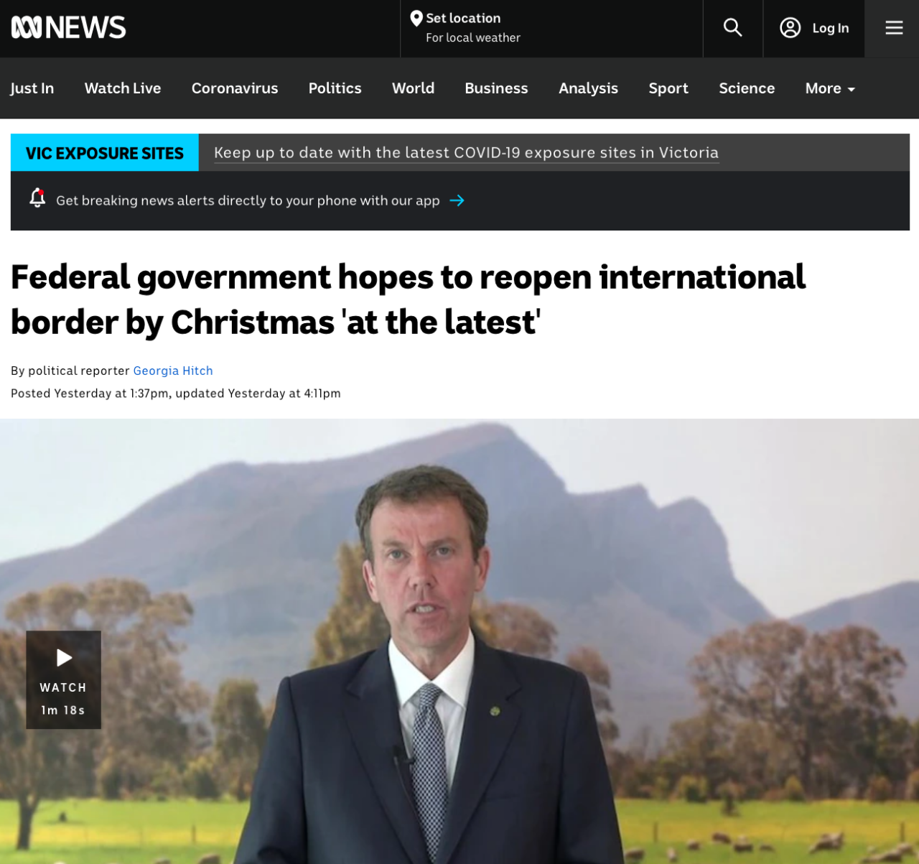Click the notification bell icon

click(x=37, y=198)
